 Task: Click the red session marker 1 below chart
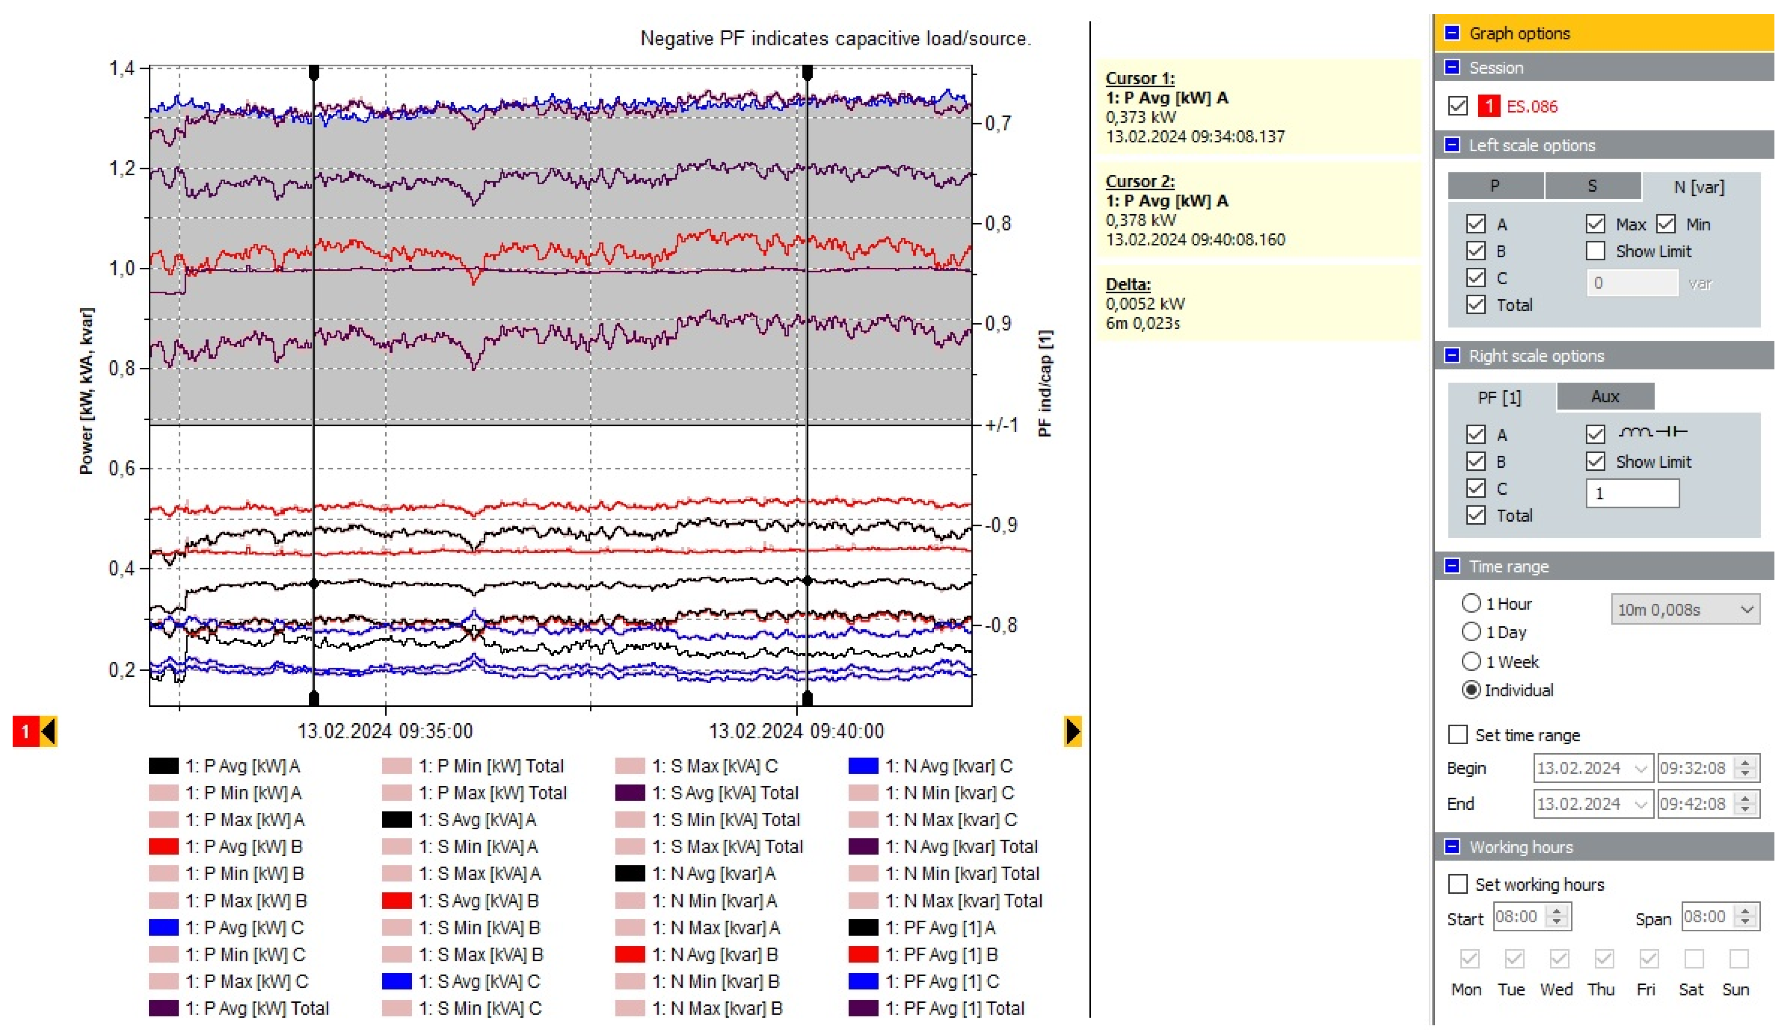click(x=26, y=731)
